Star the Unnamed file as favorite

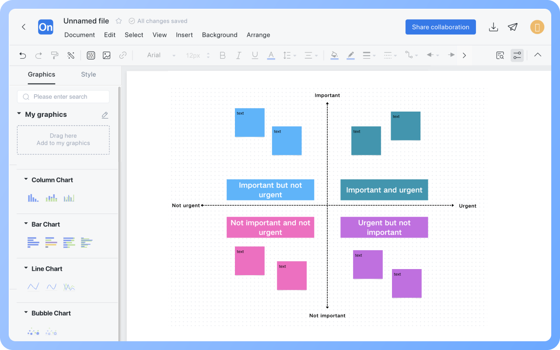point(119,21)
